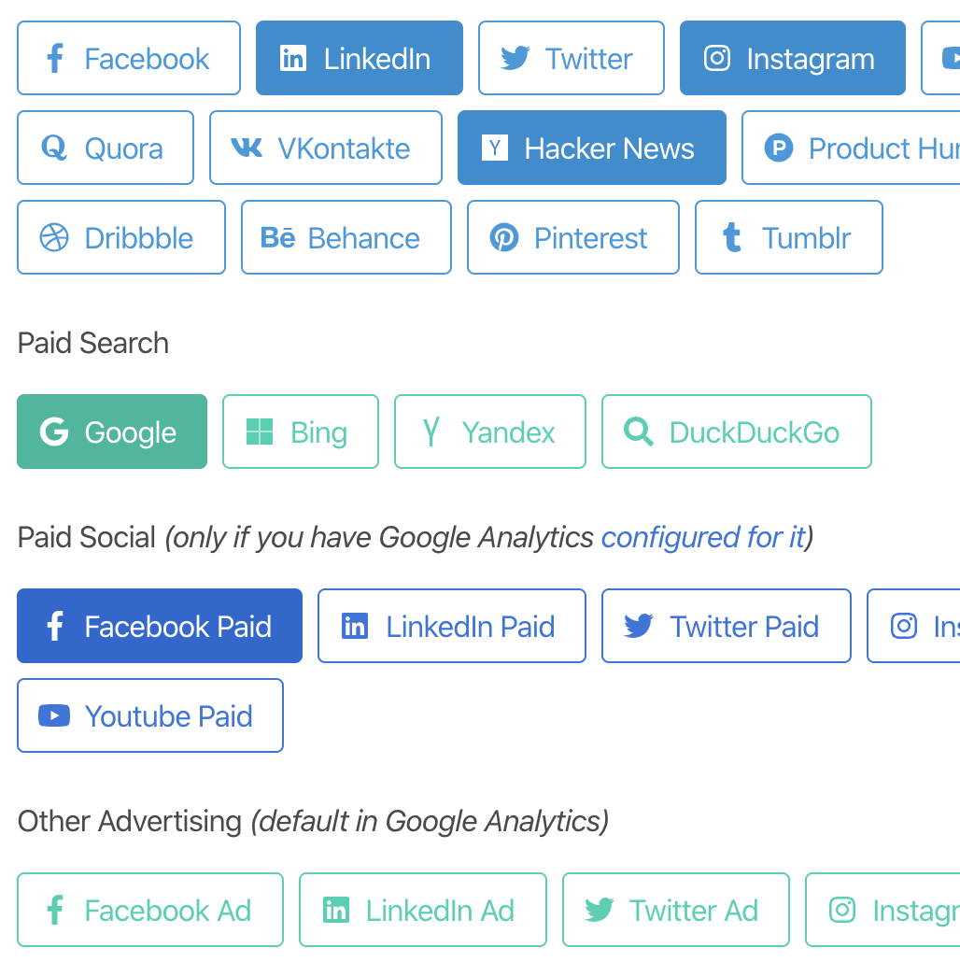Click the Behance icon
960x962 pixels.
click(277, 237)
